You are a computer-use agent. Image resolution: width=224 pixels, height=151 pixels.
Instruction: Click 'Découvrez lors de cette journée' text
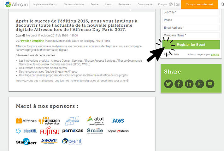[x=36, y=55]
